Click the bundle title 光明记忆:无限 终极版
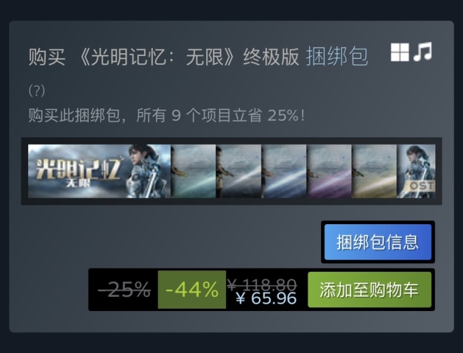 coord(188,56)
